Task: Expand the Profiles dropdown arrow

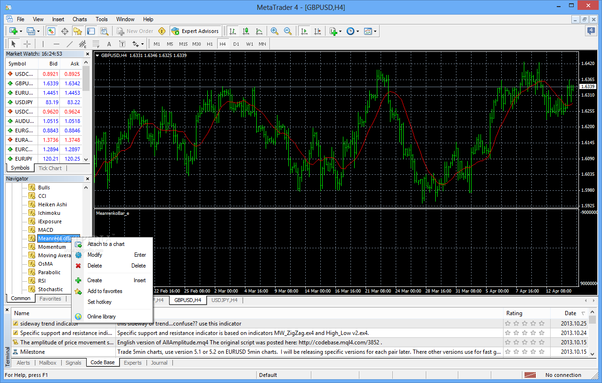Action: [39, 32]
